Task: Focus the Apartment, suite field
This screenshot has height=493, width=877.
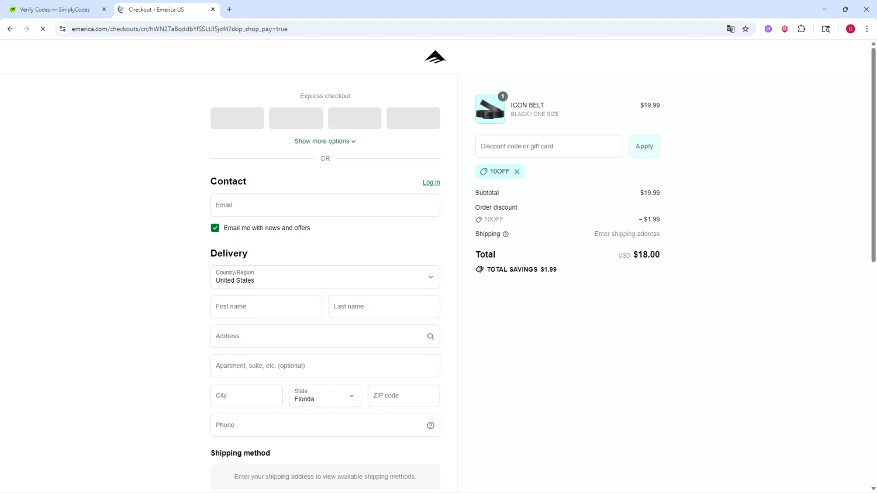Action: [325, 366]
